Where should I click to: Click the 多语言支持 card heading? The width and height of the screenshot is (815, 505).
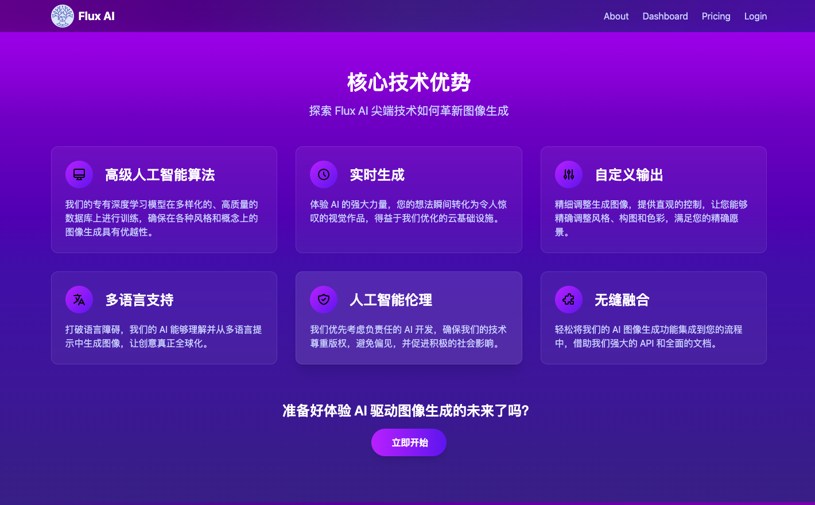139,300
